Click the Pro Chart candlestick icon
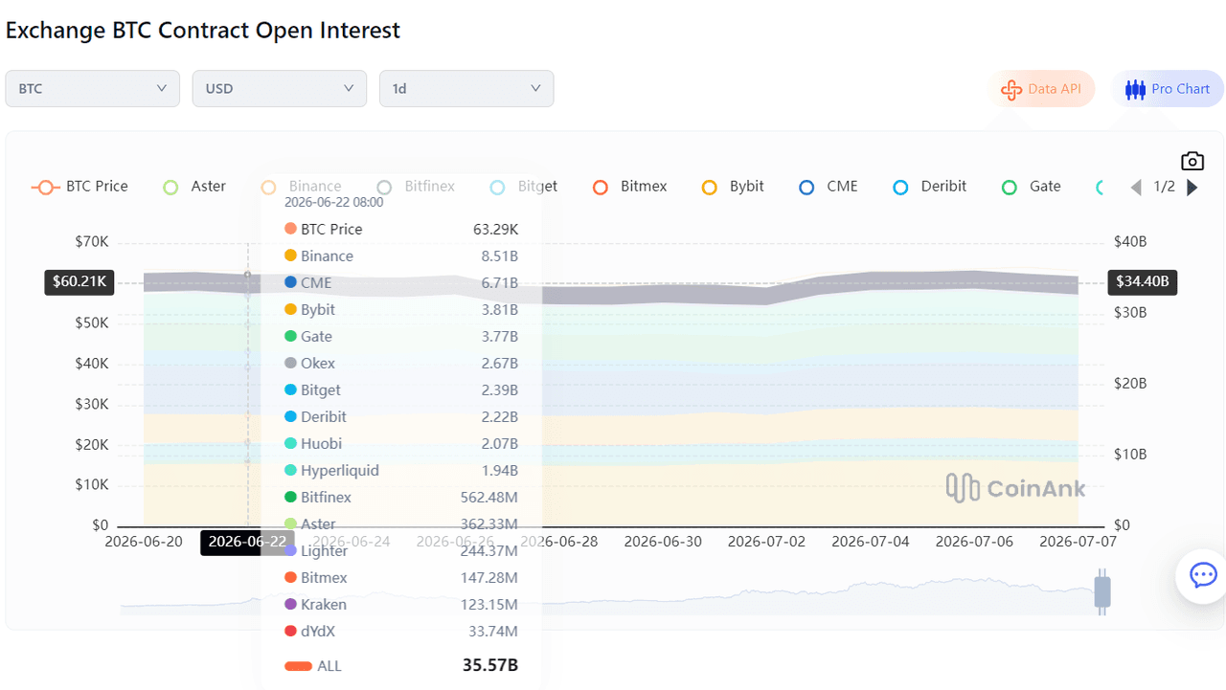Image resolution: width=1226 pixels, height=690 pixels. click(1135, 89)
